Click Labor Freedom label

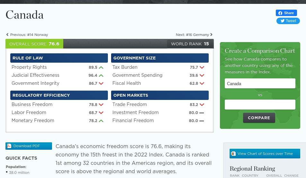[29, 112]
